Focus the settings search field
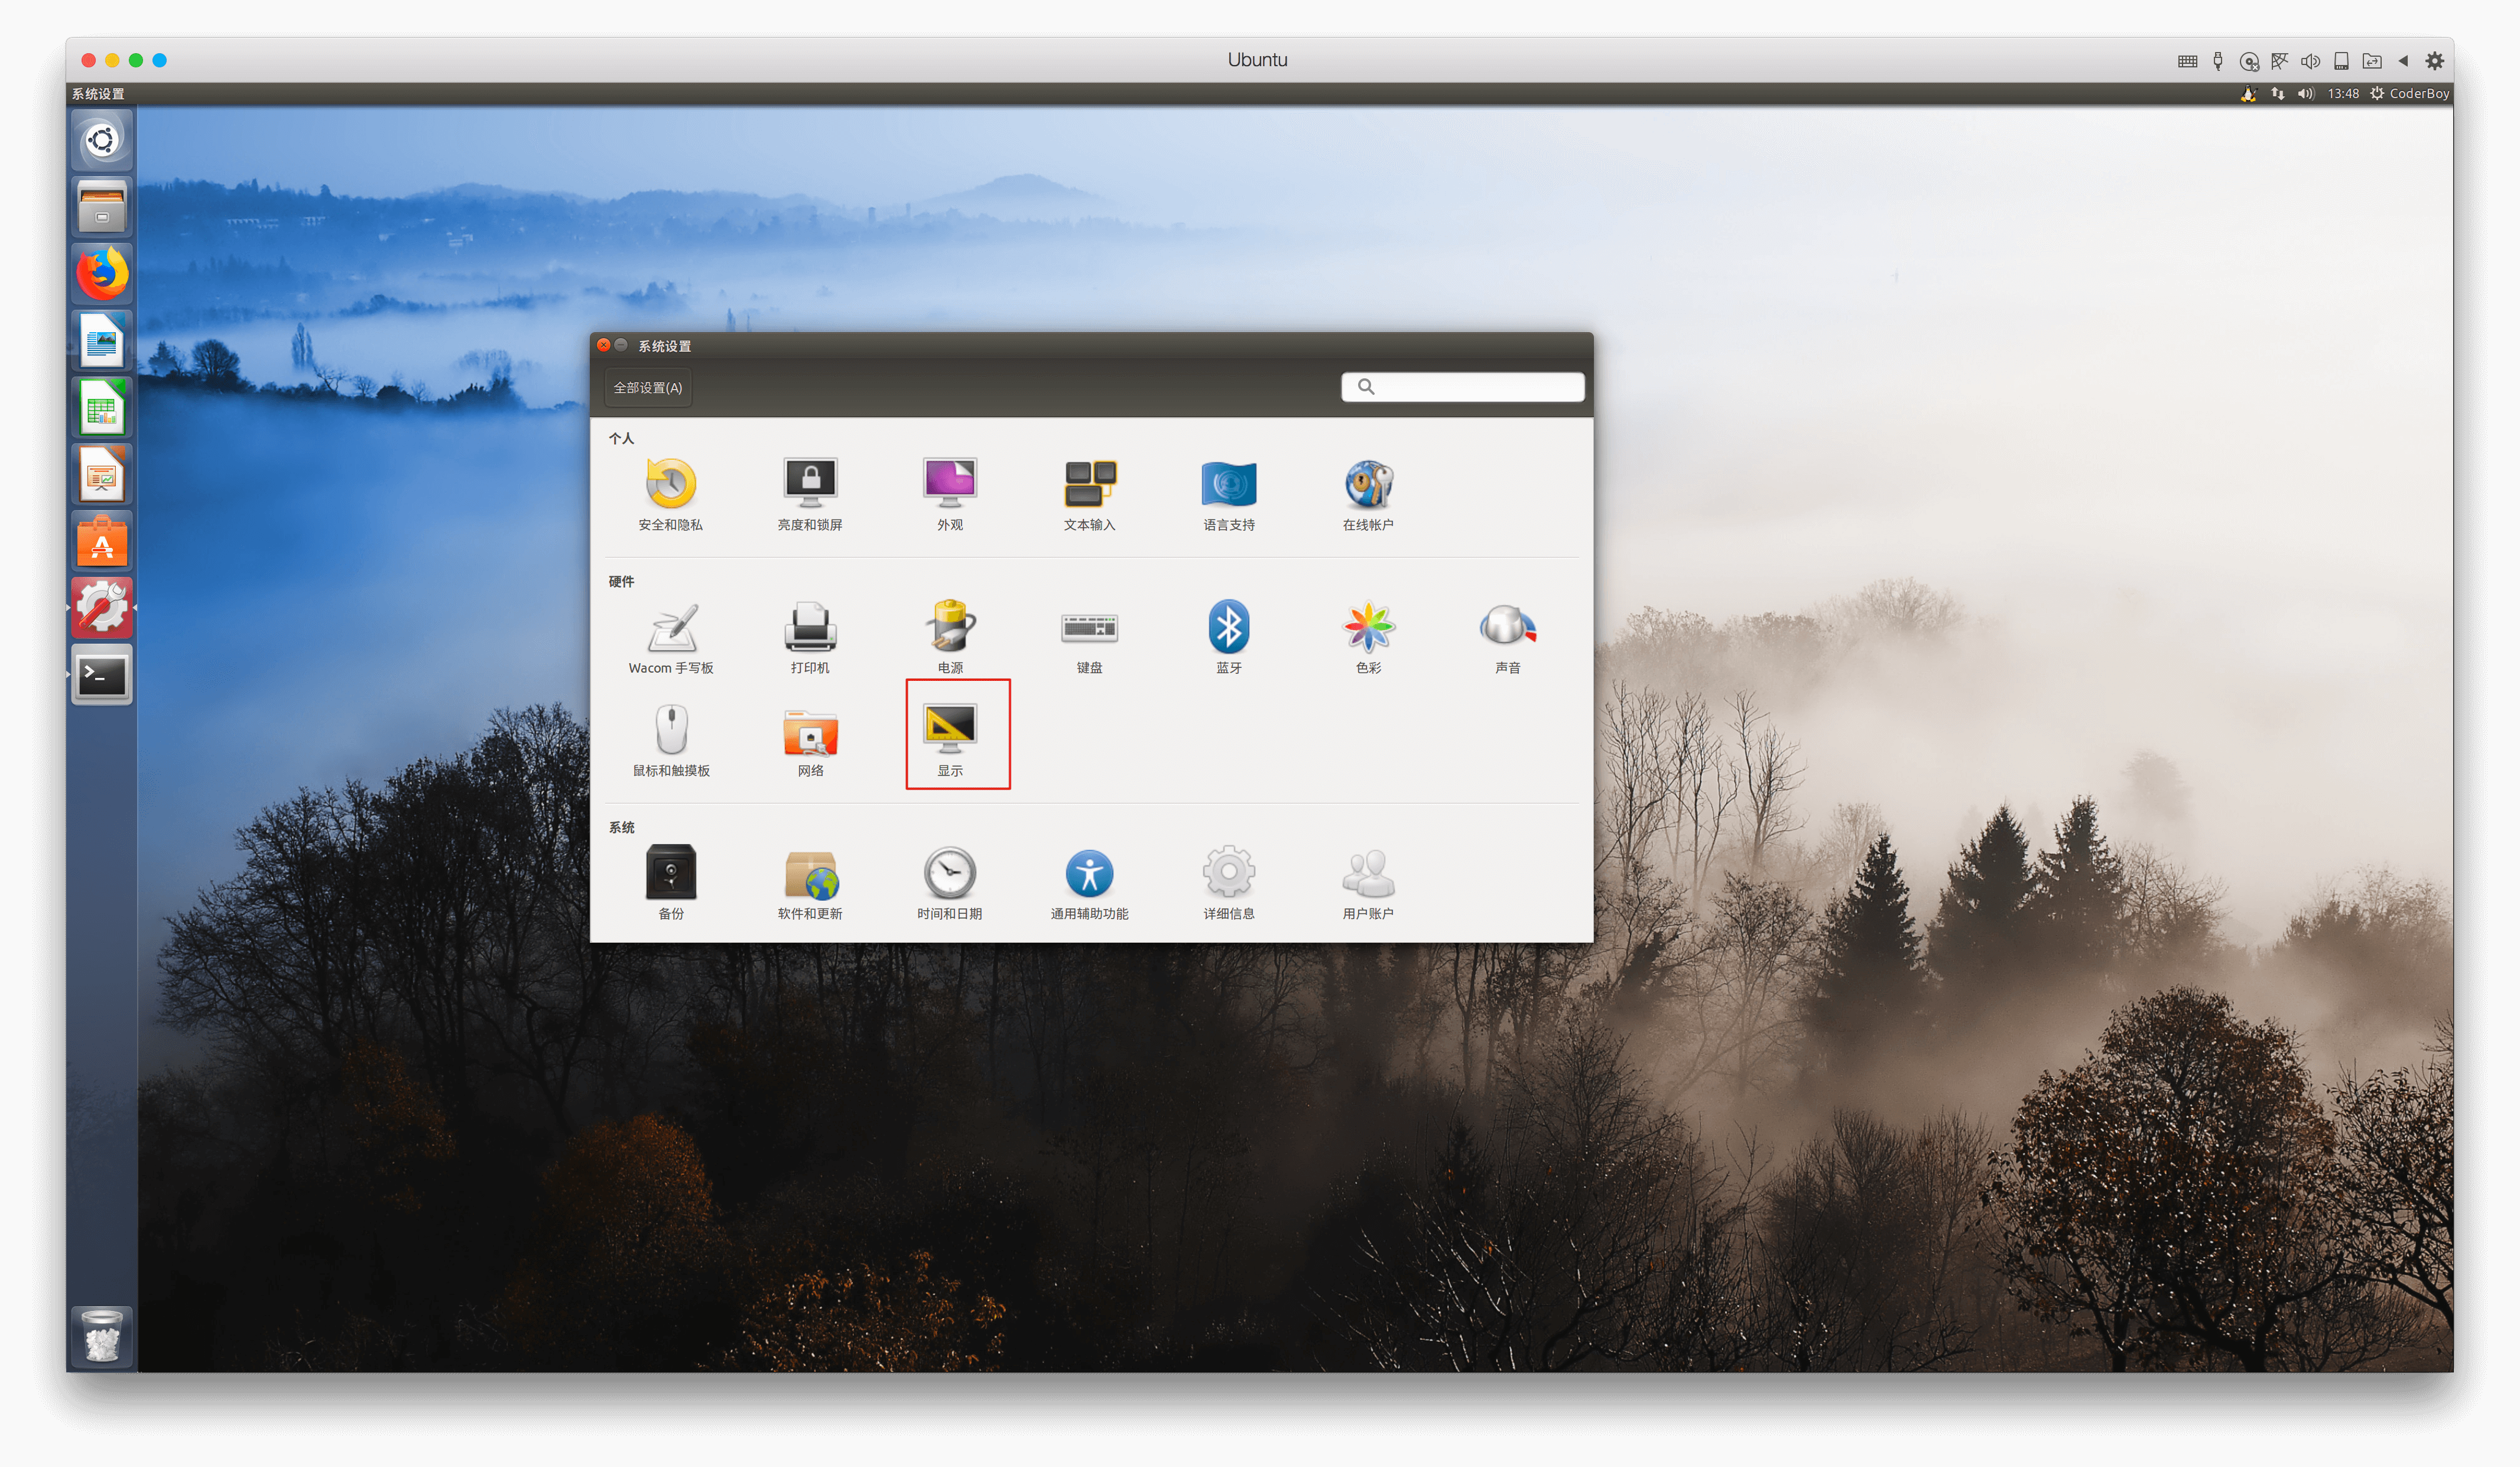This screenshot has width=2520, height=1467. tap(1462, 386)
